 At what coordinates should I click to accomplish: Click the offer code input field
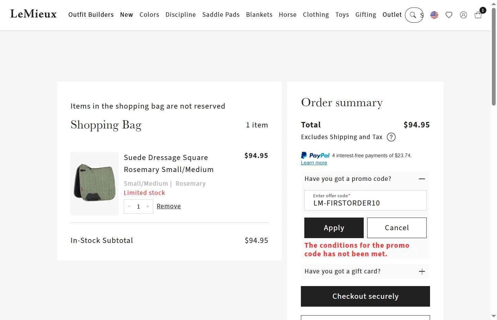point(365,200)
